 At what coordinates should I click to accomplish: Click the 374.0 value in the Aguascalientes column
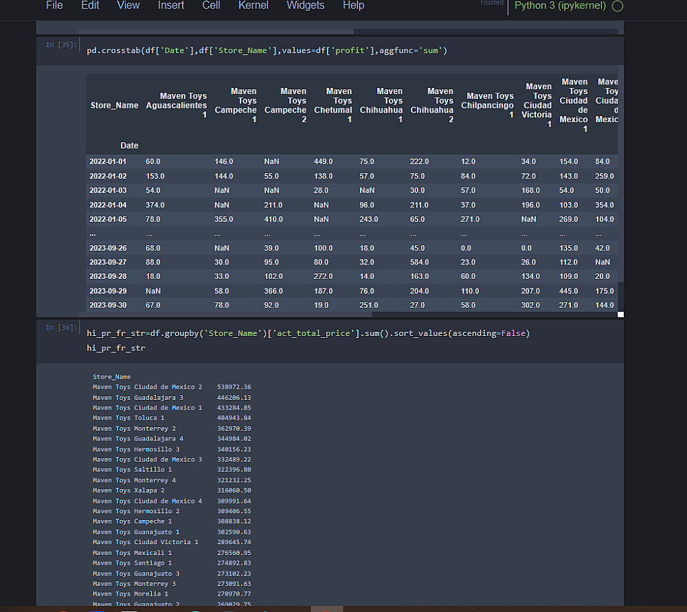click(155, 205)
